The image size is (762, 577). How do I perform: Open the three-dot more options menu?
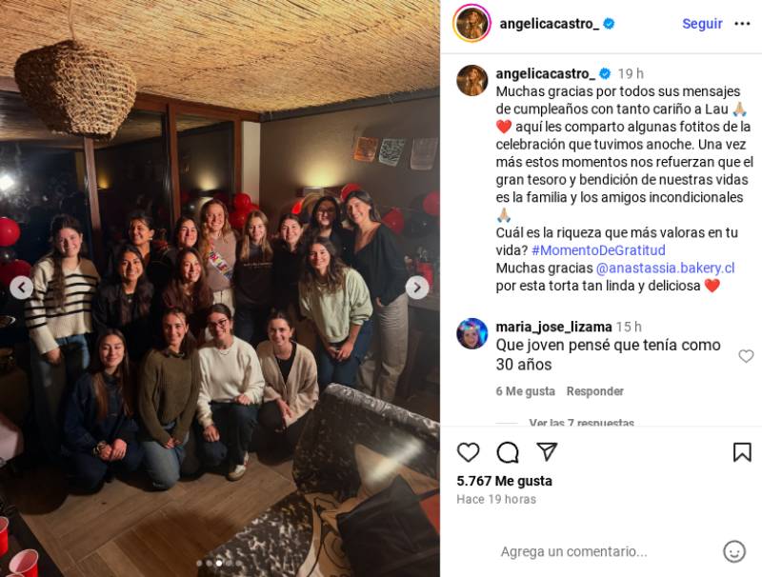click(x=742, y=24)
